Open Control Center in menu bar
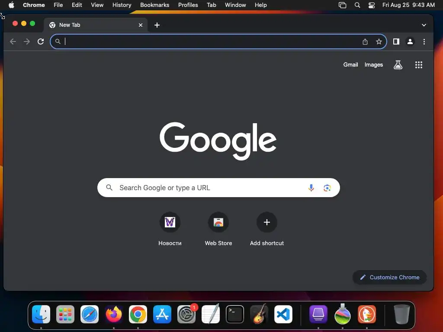The height and width of the screenshot is (332, 443). click(372, 5)
